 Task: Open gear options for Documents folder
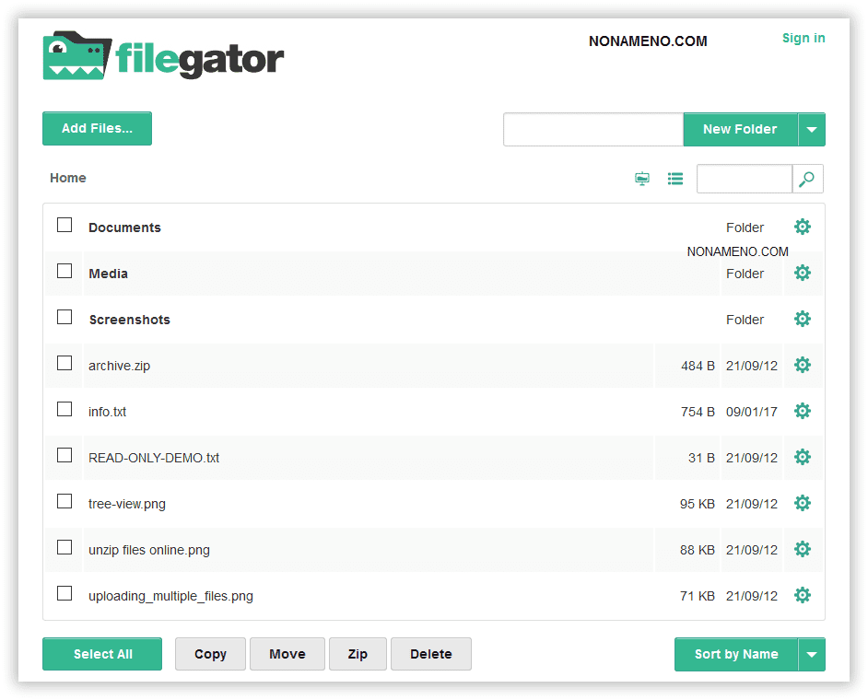803,227
